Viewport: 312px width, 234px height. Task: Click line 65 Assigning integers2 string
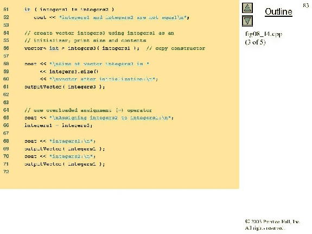click(99, 118)
